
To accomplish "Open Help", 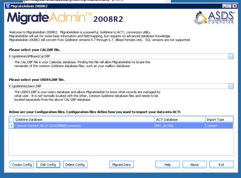I will (x=168, y=165).
